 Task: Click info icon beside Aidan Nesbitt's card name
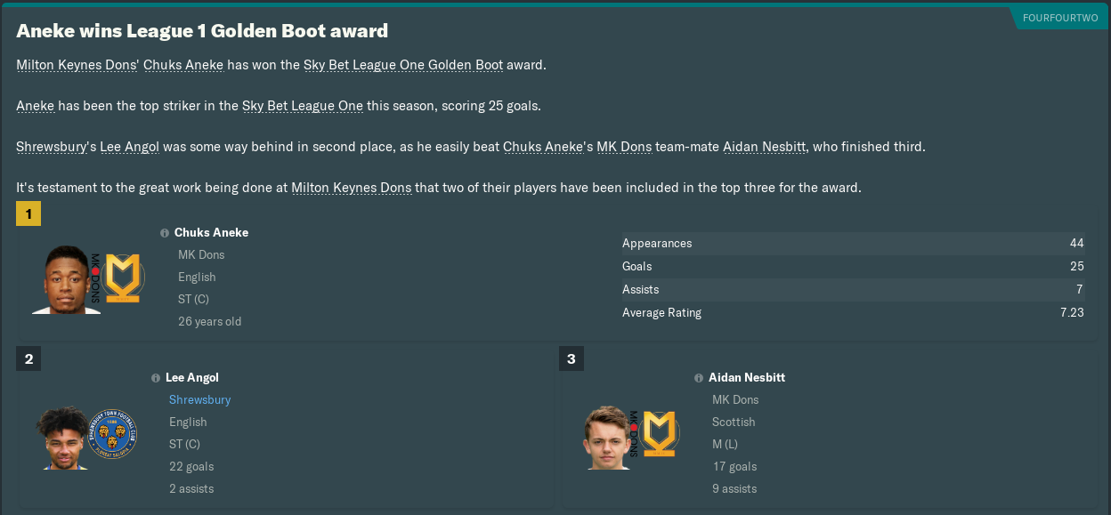(699, 378)
